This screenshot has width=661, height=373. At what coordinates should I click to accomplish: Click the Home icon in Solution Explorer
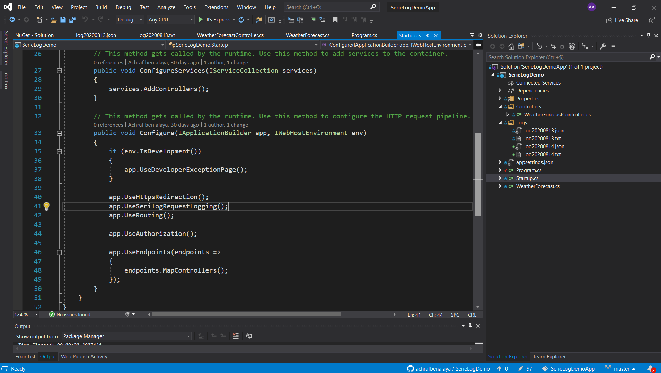click(511, 46)
